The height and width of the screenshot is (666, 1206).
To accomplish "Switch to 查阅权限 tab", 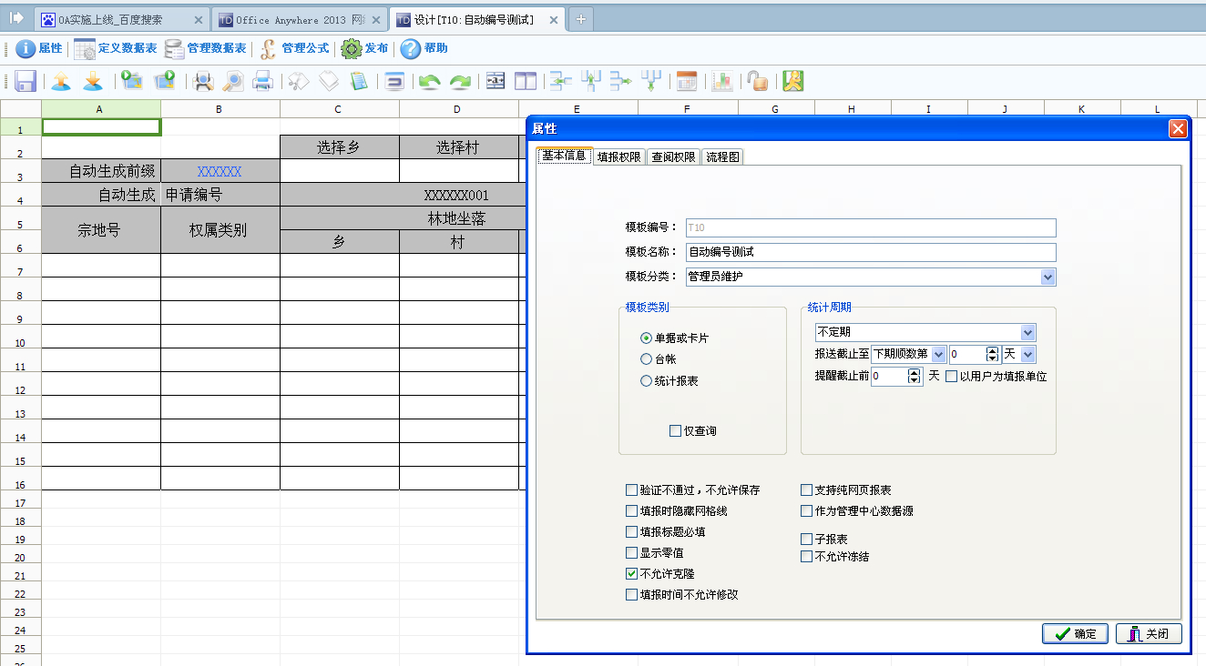I will 674,156.
